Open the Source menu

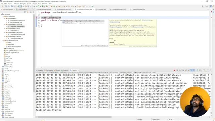click(x=10, y=4)
